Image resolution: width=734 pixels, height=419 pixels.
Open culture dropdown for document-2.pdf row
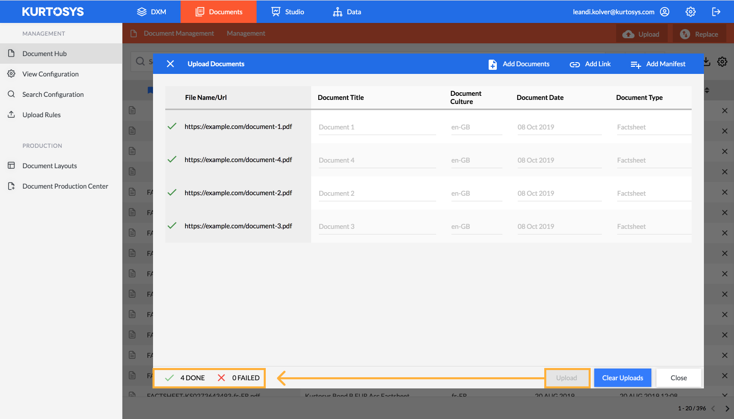(x=476, y=194)
